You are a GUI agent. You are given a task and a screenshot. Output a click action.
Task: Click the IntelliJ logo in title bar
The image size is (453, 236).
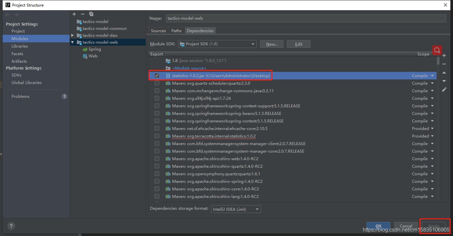tap(8, 5)
